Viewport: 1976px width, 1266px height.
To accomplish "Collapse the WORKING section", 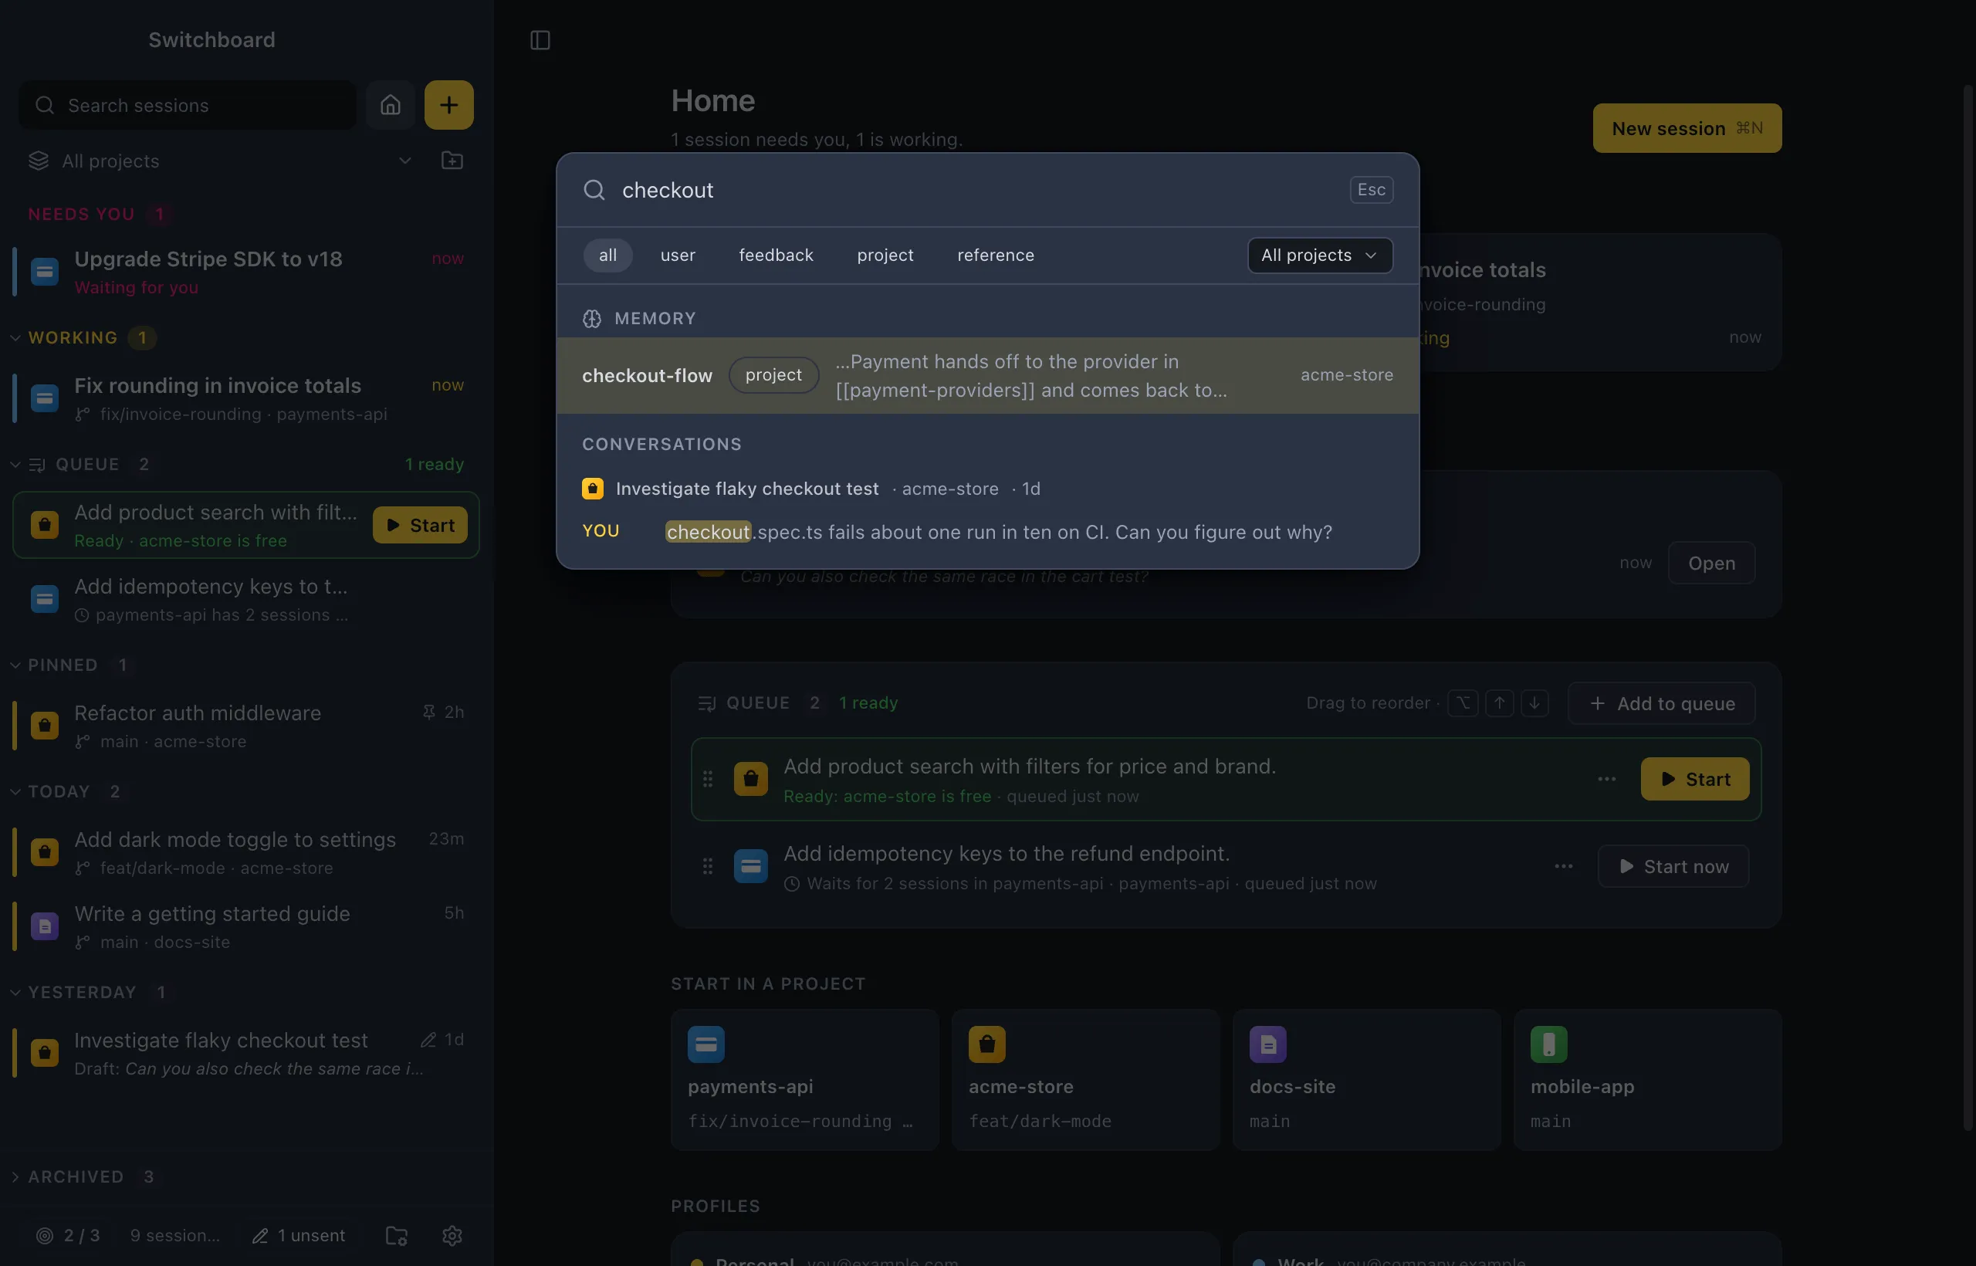I will click(x=15, y=338).
